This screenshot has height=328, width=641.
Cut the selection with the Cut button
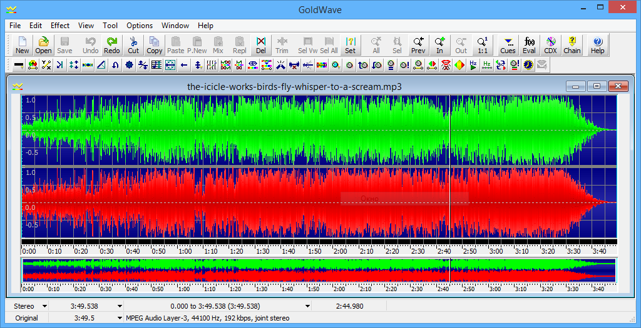[133, 45]
